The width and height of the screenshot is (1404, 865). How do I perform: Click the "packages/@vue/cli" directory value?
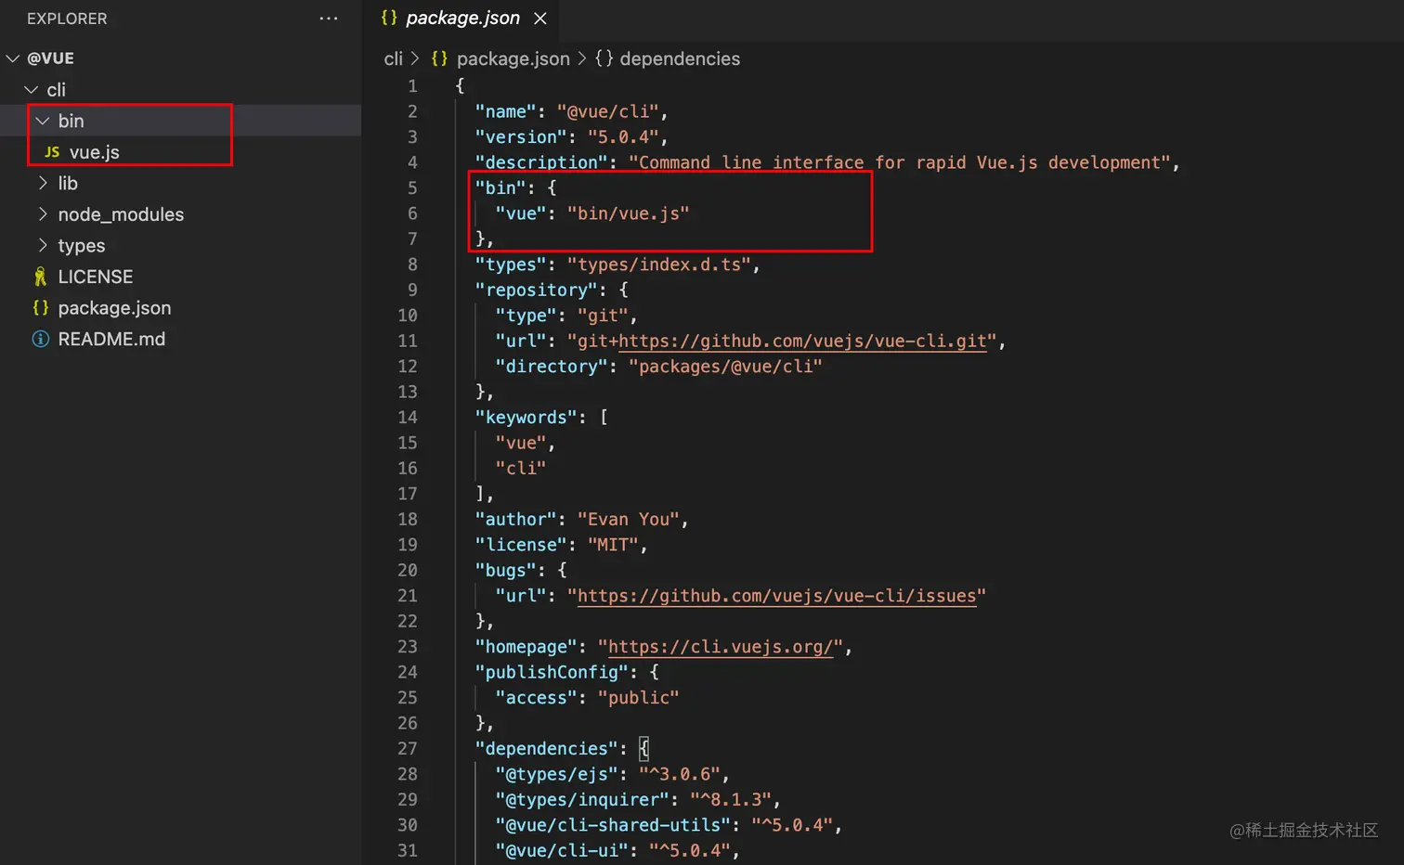(x=725, y=367)
